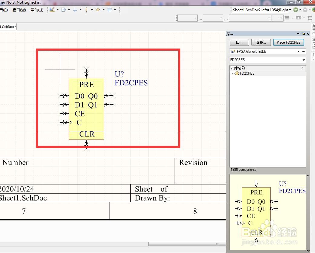Sort by 元件名称 column header
315x253 pixels.
tap(267, 68)
